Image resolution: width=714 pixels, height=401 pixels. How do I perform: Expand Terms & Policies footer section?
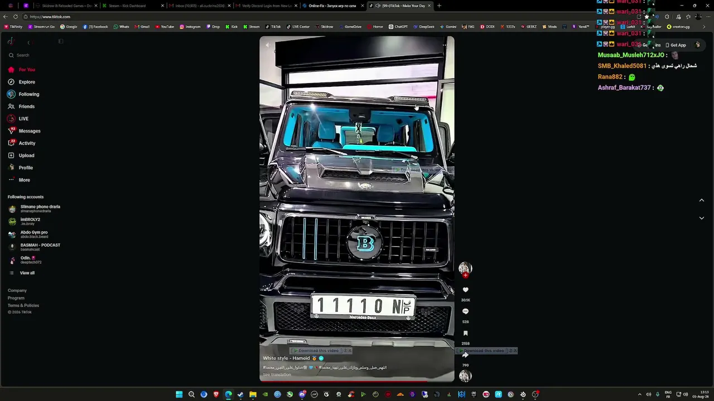click(x=23, y=306)
